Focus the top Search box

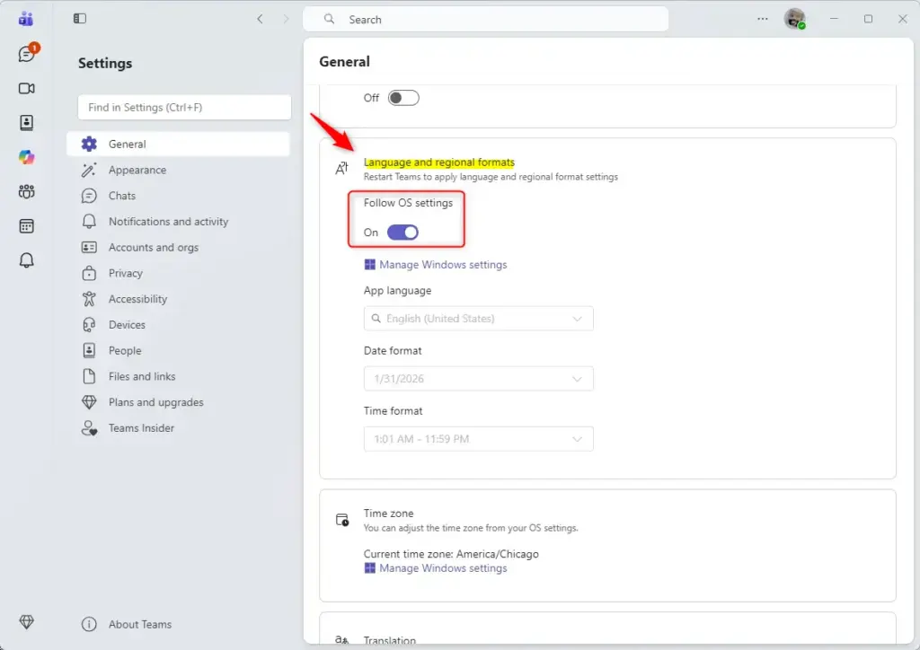(485, 20)
